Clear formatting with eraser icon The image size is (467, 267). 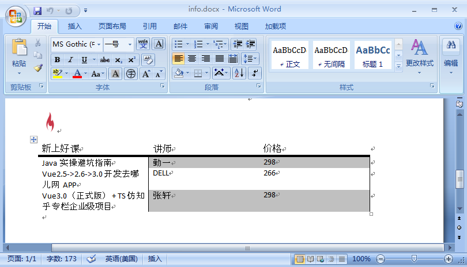click(x=148, y=60)
